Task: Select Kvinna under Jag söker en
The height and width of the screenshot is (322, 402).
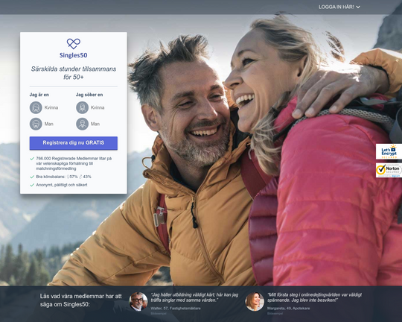Action: coord(90,107)
